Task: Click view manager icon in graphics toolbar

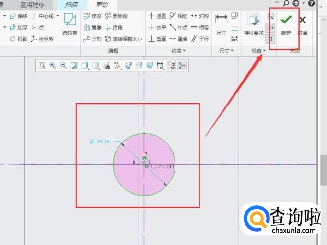Action: click(x=107, y=66)
